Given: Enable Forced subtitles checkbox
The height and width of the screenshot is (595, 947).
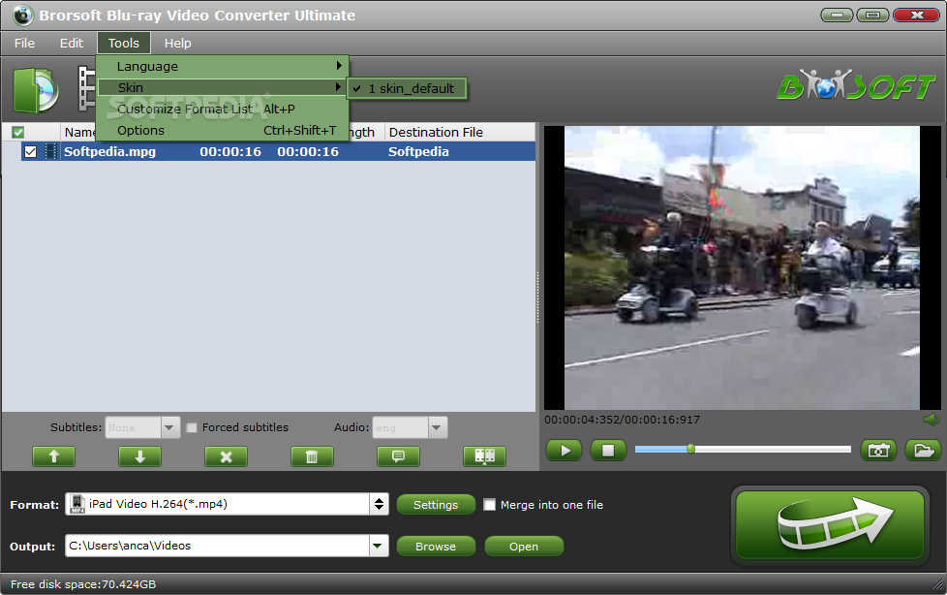Looking at the screenshot, I should (x=192, y=427).
